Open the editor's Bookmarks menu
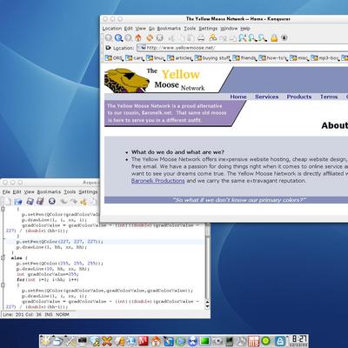 pos(49,191)
